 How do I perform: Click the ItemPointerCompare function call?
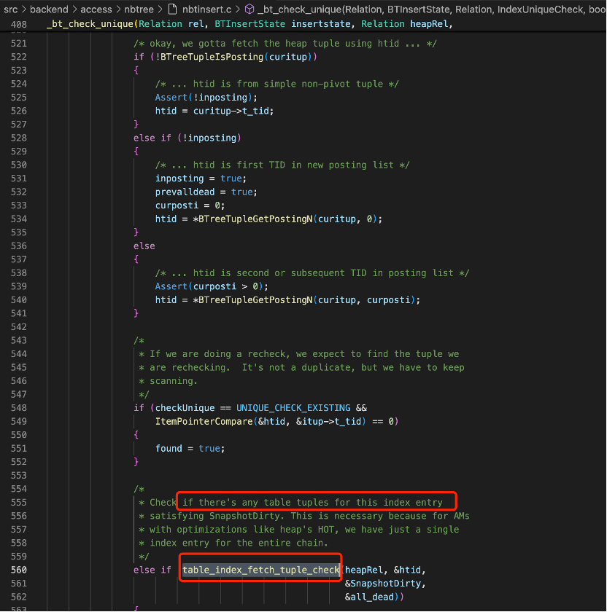204,422
